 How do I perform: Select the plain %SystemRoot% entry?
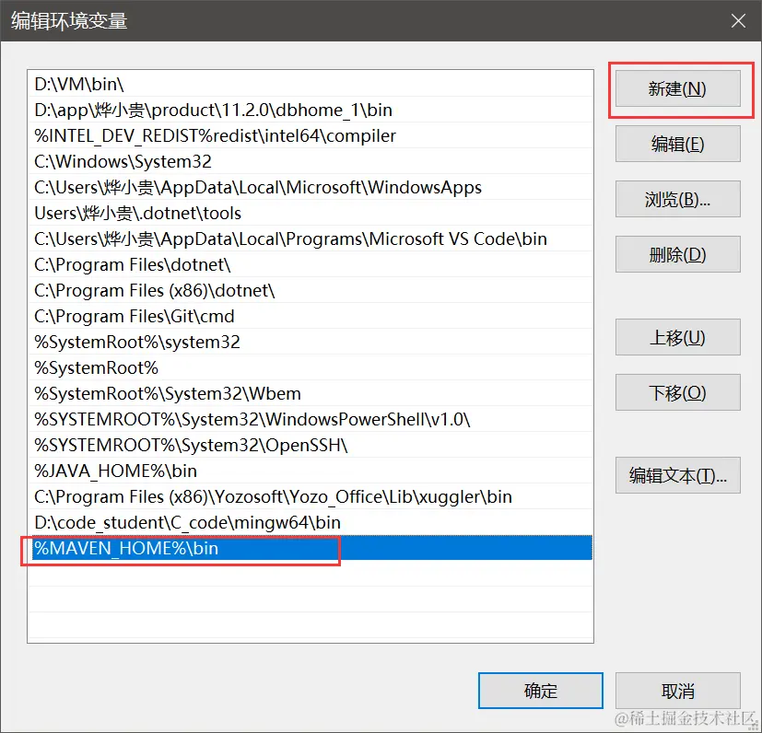[311, 367]
